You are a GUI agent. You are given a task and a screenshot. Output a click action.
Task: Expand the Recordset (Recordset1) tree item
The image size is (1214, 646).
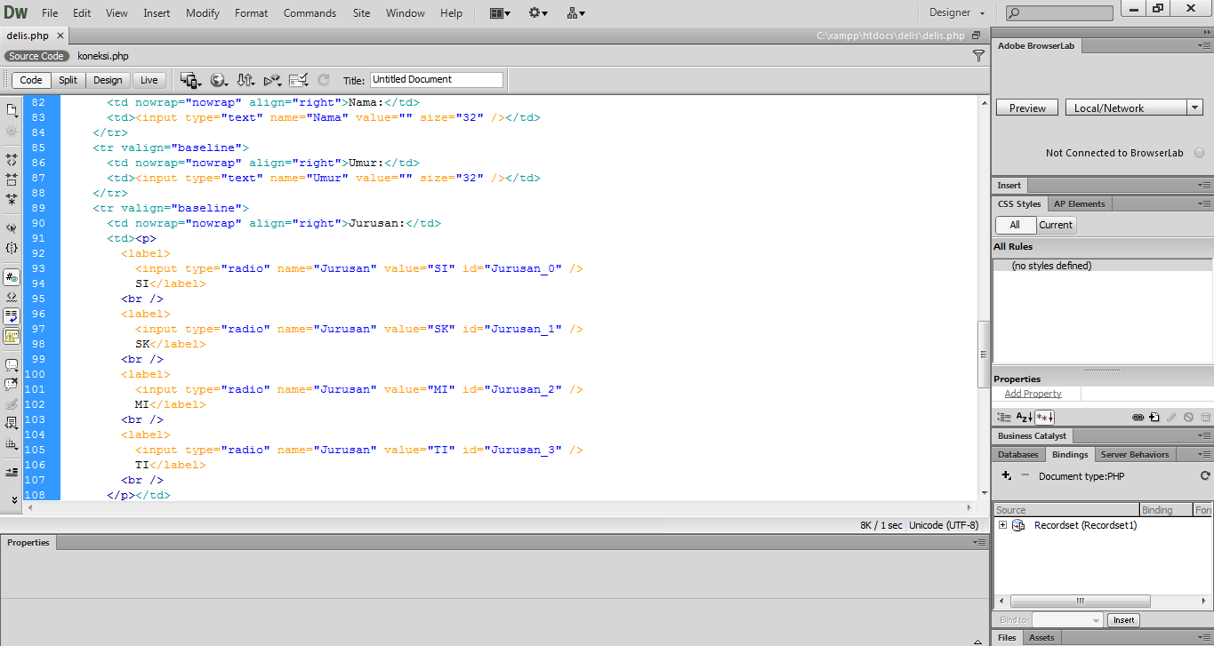pyautogui.click(x=1001, y=525)
